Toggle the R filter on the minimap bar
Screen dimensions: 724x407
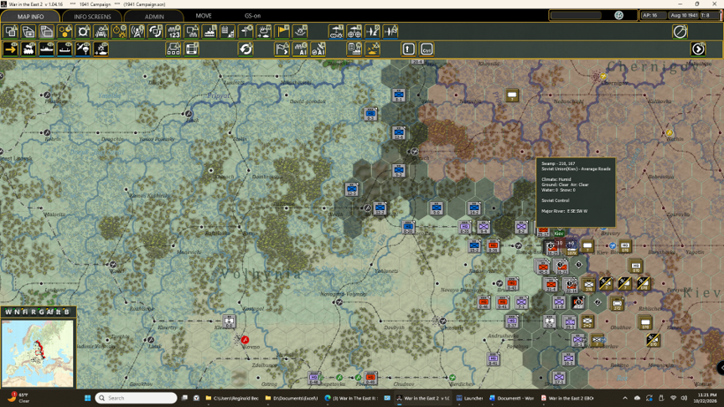tap(34, 312)
